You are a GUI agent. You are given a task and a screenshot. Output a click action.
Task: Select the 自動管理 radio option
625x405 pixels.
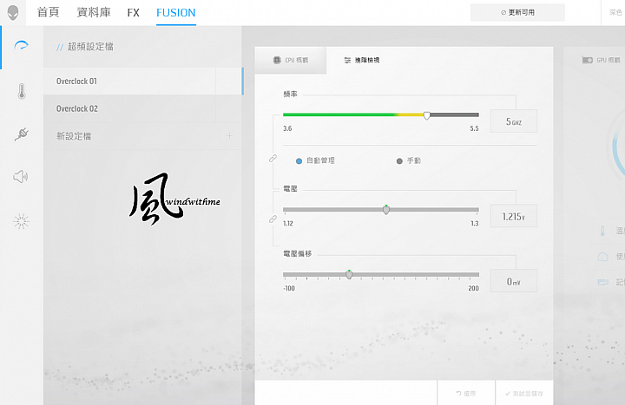pyautogui.click(x=299, y=161)
